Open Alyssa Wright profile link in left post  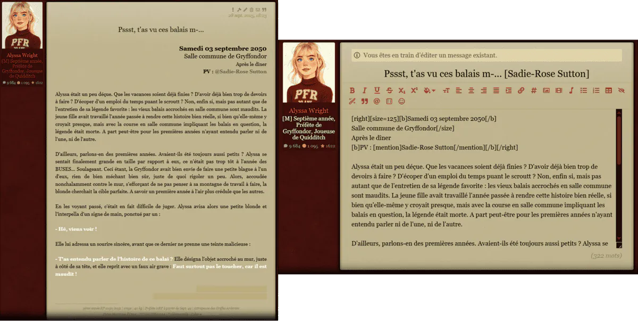[22, 55]
